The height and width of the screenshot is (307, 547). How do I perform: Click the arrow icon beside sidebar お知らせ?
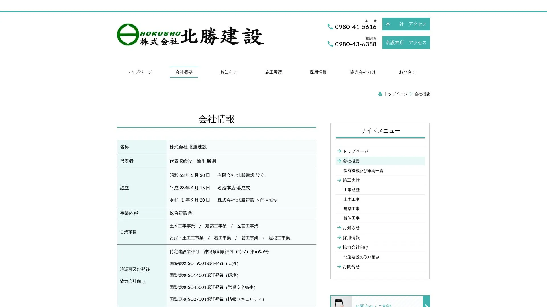tap(339, 227)
